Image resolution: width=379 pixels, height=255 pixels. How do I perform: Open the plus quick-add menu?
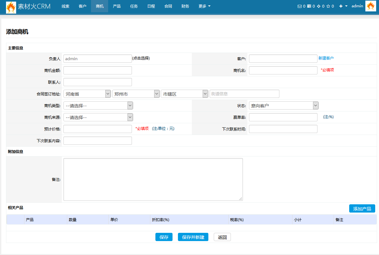coord(343,6)
